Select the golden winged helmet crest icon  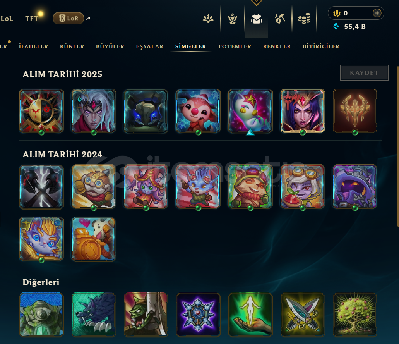[x=355, y=111]
